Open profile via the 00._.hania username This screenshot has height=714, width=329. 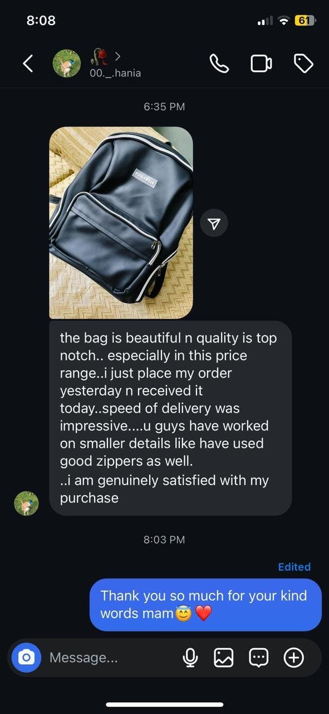(x=115, y=73)
